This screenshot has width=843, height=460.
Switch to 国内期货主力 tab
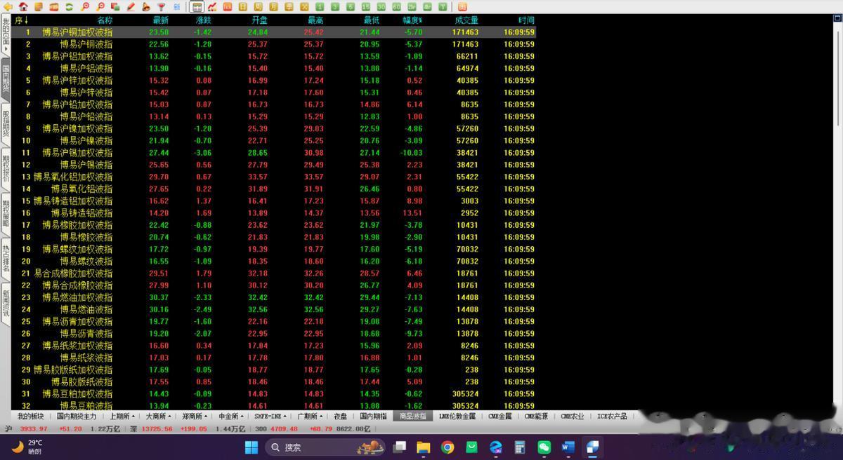click(77, 416)
